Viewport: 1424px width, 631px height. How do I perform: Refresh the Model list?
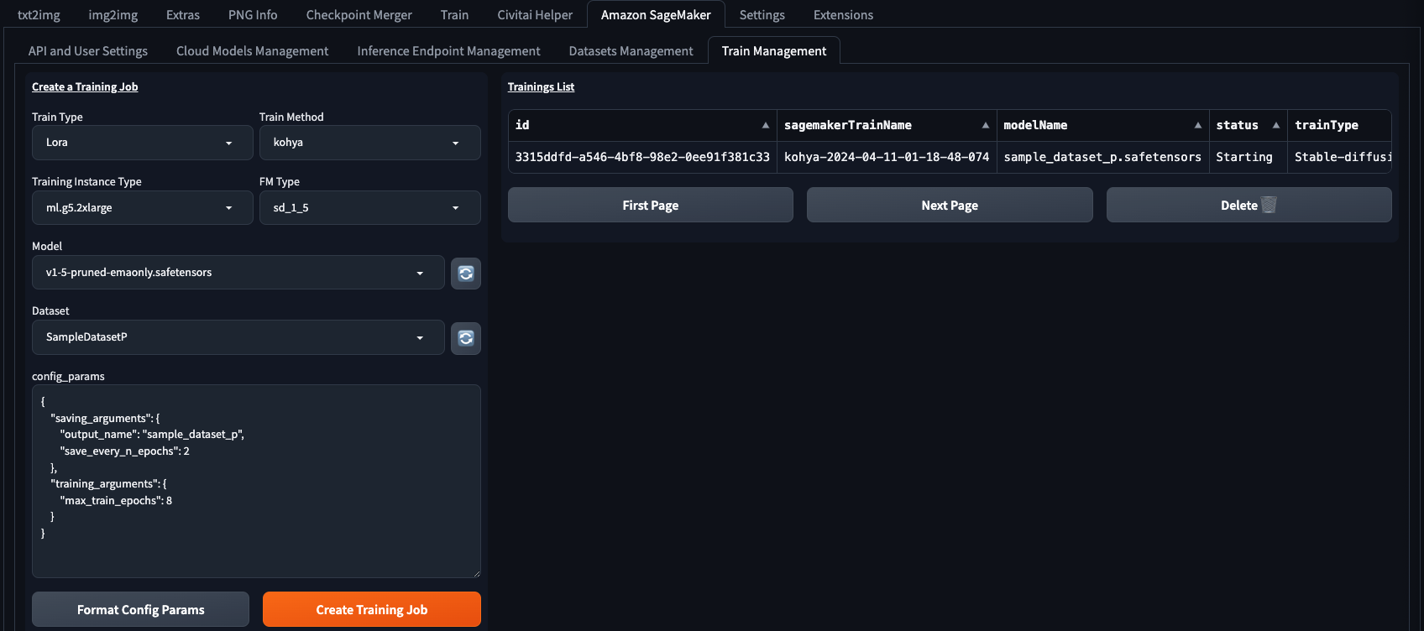466,274
